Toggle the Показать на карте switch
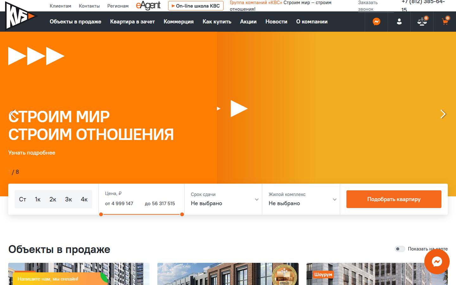456x285 pixels. coord(400,249)
